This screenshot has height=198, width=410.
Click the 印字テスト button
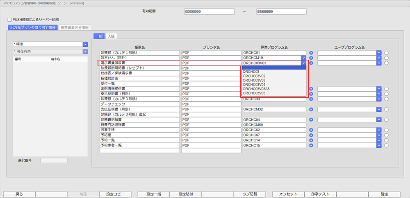coord(320,194)
